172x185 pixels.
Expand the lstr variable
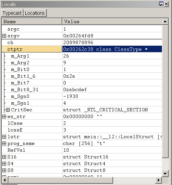4,137
